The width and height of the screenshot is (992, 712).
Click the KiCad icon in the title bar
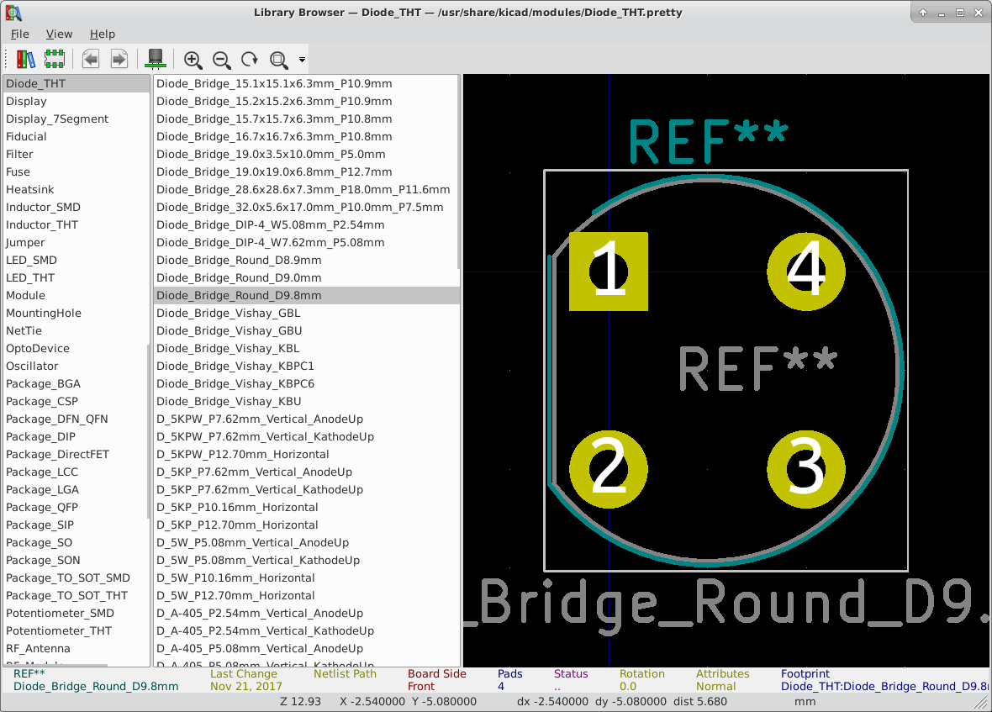point(12,12)
